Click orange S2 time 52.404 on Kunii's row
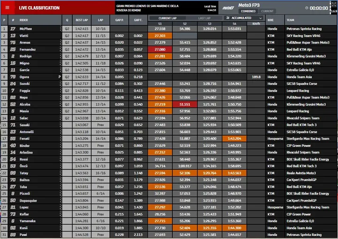This screenshot has width=338, height=239. pos(185,228)
